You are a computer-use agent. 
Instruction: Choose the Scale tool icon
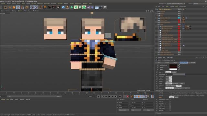tap(14, 7)
